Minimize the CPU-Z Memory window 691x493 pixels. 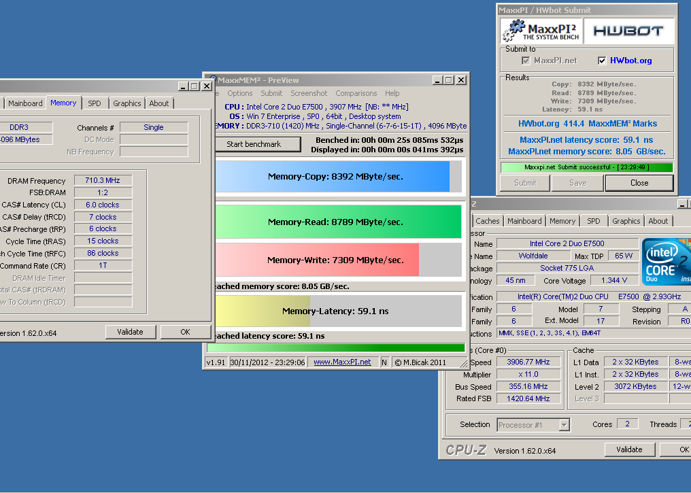tap(183, 86)
